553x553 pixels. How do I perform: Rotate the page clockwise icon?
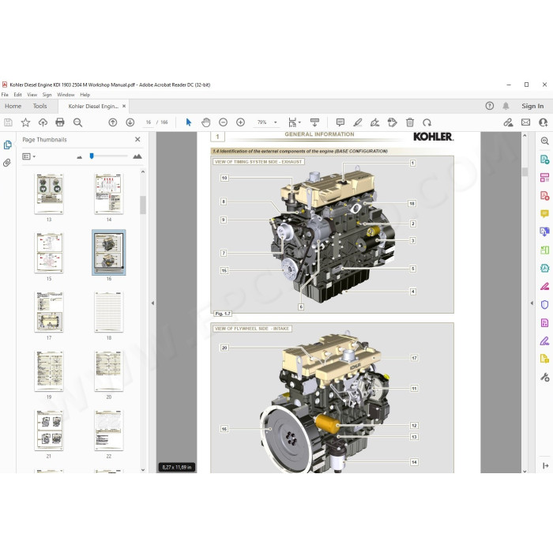click(427, 122)
